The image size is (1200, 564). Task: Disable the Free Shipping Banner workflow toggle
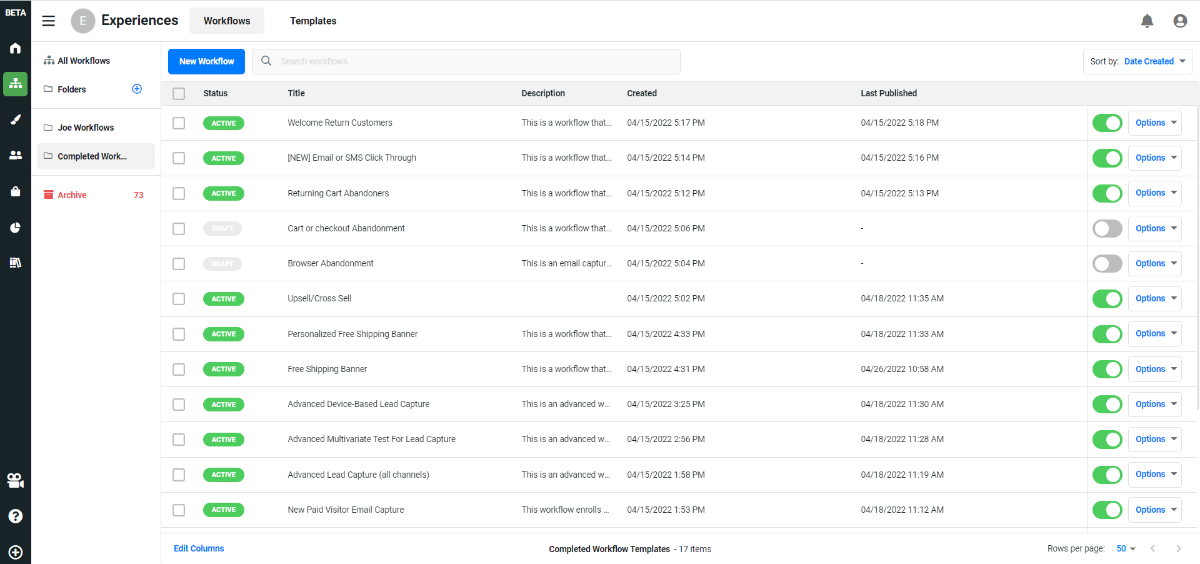(x=1107, y=369)
